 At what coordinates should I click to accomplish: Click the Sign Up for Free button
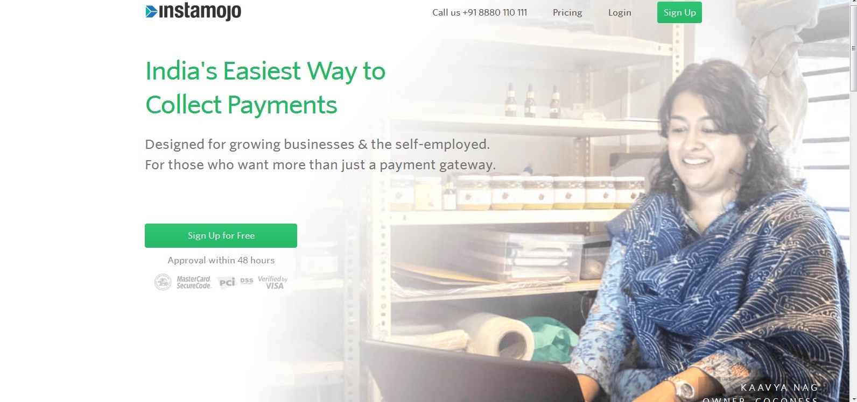click(x=221, y=235)
